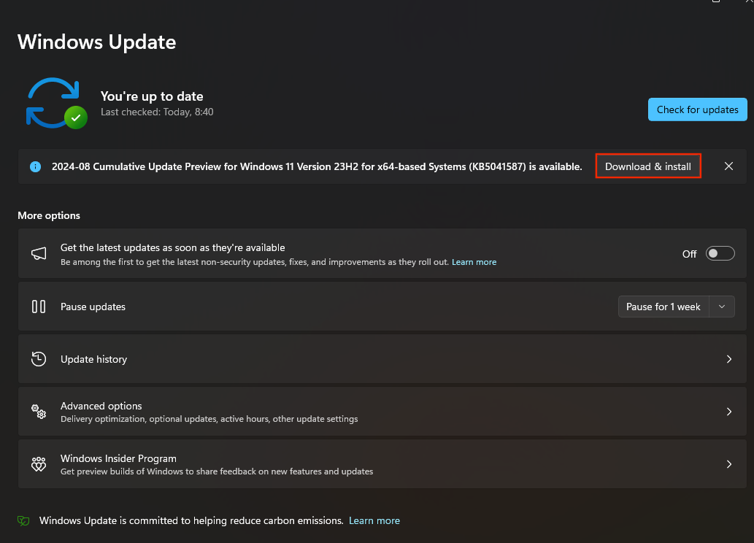The image size is (754, 543).
Task: Expand the Windows Insider Program chevron
Action: pyautogui.click(x=728, y=463)
